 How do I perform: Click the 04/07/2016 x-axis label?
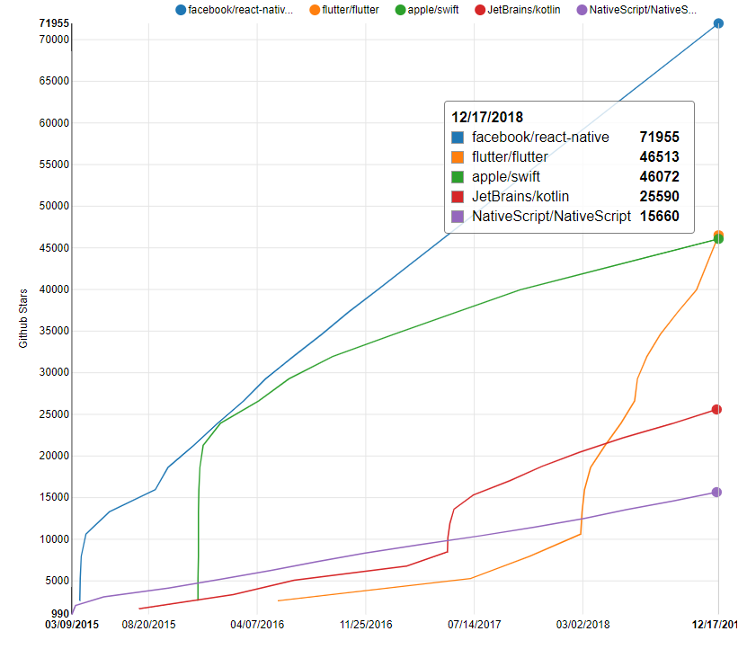coord(257,624)
